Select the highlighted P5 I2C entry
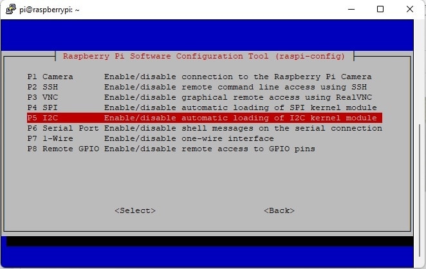The width and height of the screenshot is (426, 269). 205,118
